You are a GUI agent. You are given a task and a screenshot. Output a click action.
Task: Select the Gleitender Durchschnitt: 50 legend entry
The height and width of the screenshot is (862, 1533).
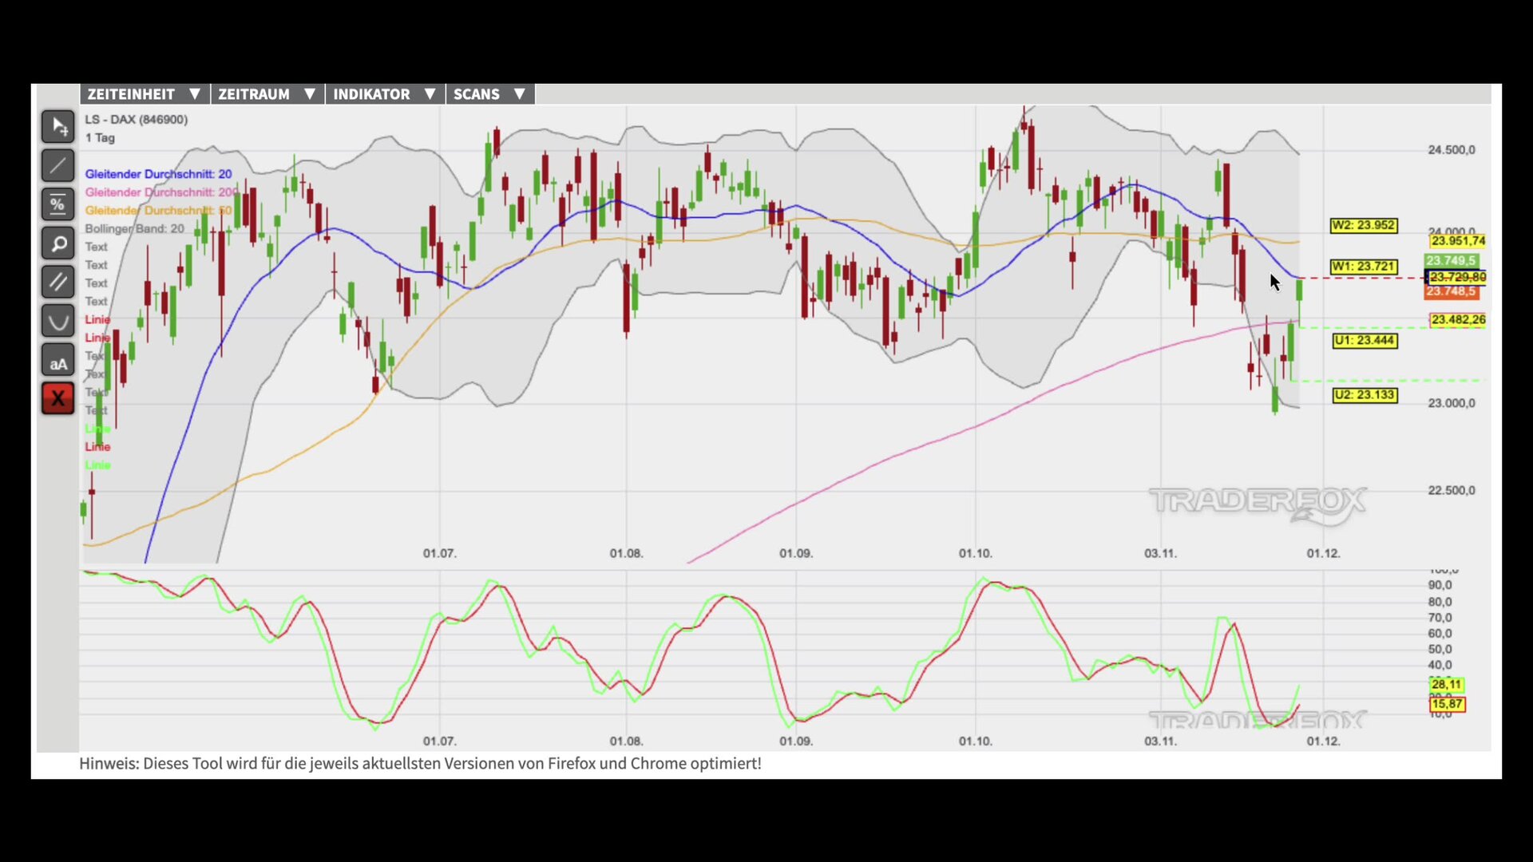158,211
